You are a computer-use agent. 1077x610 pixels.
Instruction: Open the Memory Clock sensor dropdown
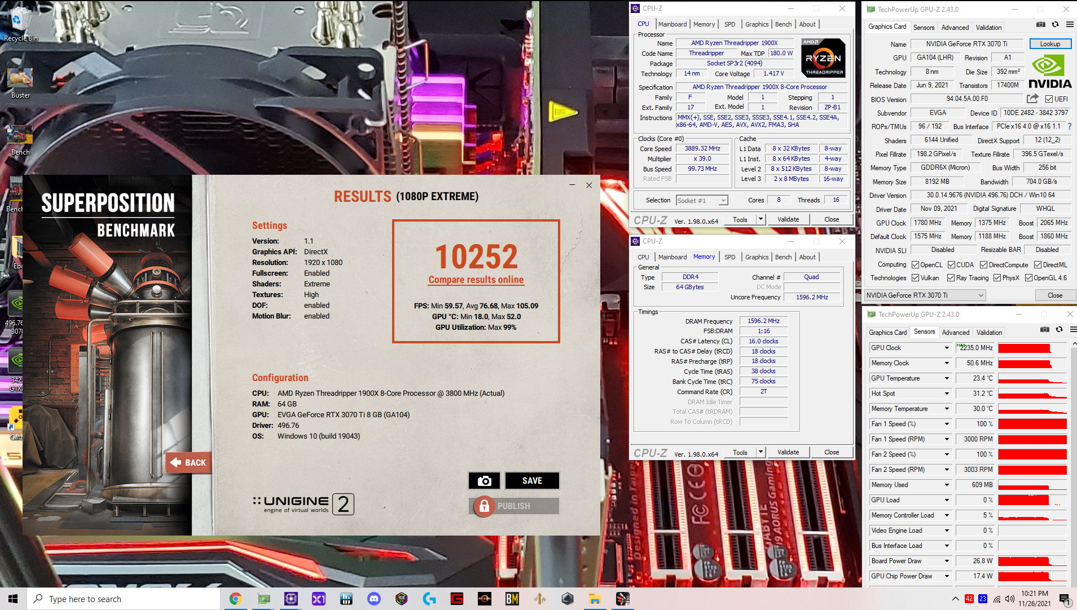coord(947,363)
